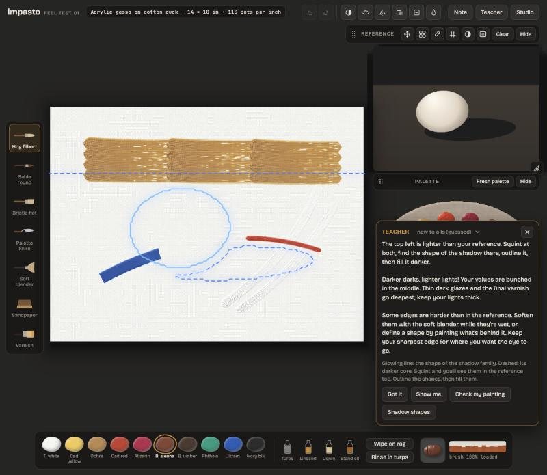Pick the Turps medium bottle
The height and width of the screenshot is (475, 547).
(x=287, y=450)
